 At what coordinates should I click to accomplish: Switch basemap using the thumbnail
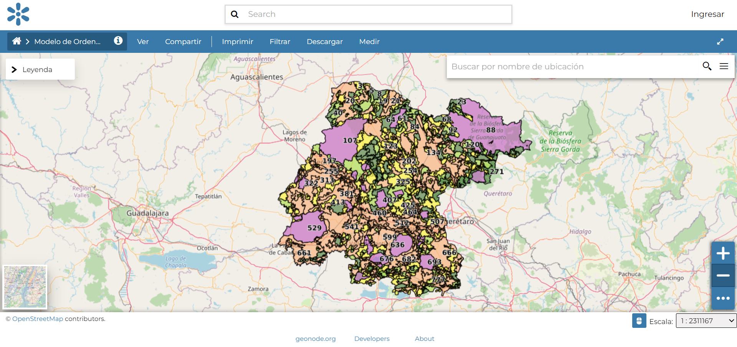pyautogui.click(x=25, y=287)
